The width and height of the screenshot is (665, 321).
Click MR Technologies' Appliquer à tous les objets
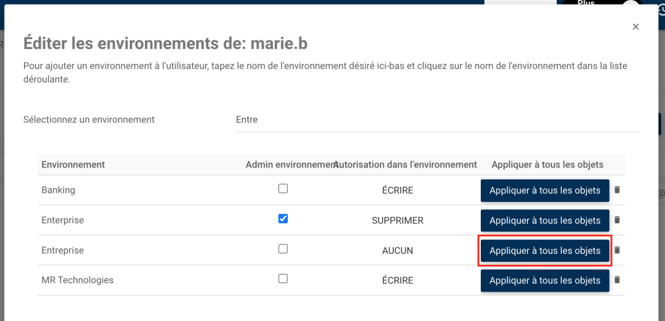pyautogui.click(x=545, y=280)
